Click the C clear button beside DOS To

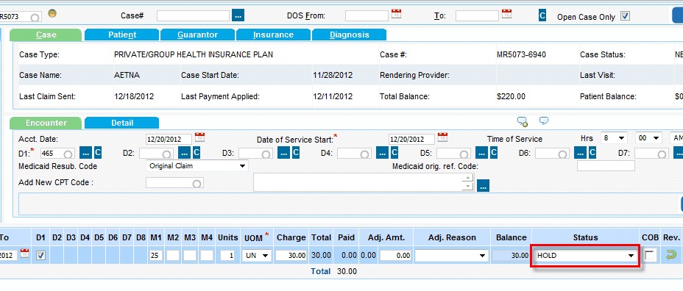pos(542,15)
